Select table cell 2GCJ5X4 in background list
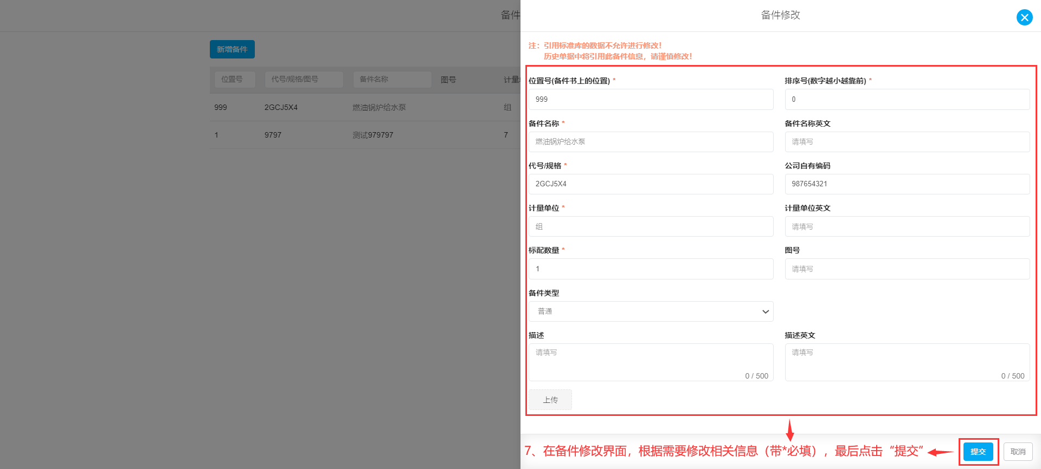 281,107
